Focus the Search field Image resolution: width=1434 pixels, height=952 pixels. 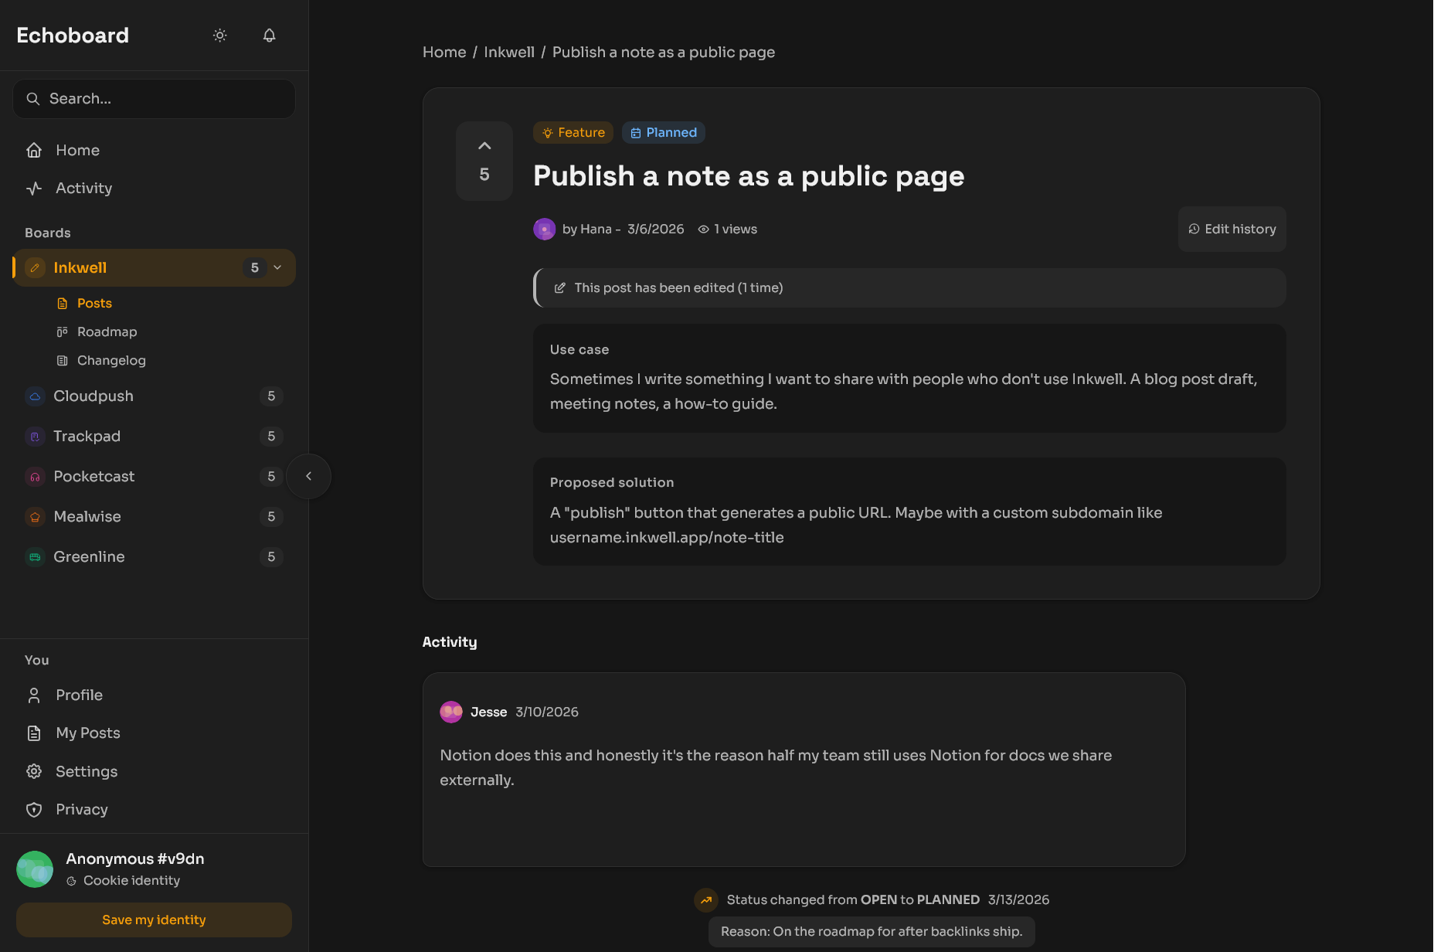tap(155, 99)
